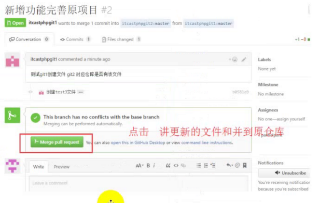Viewport: 334px width, 203px height.
Task: Click the green Open status badge
Action: 15,23
